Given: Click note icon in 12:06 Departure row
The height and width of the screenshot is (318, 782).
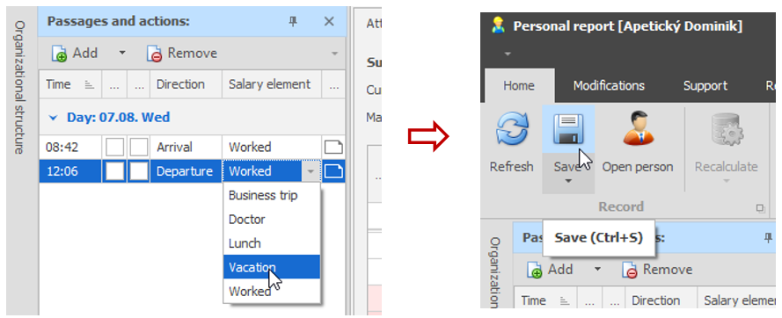Looking at the screenshot, I should click(x=334, y=171).
